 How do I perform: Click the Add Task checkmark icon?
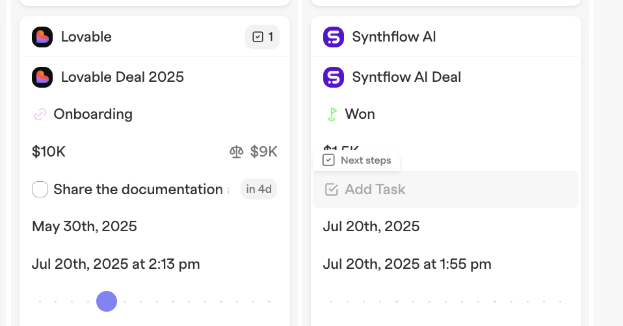tap(332, 190)
